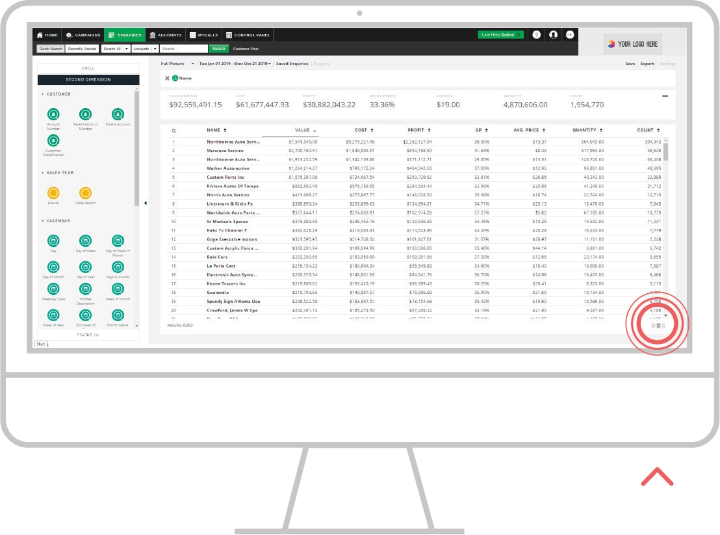Open the date range dropdown

pyautogui.click(x=235, y=64)
